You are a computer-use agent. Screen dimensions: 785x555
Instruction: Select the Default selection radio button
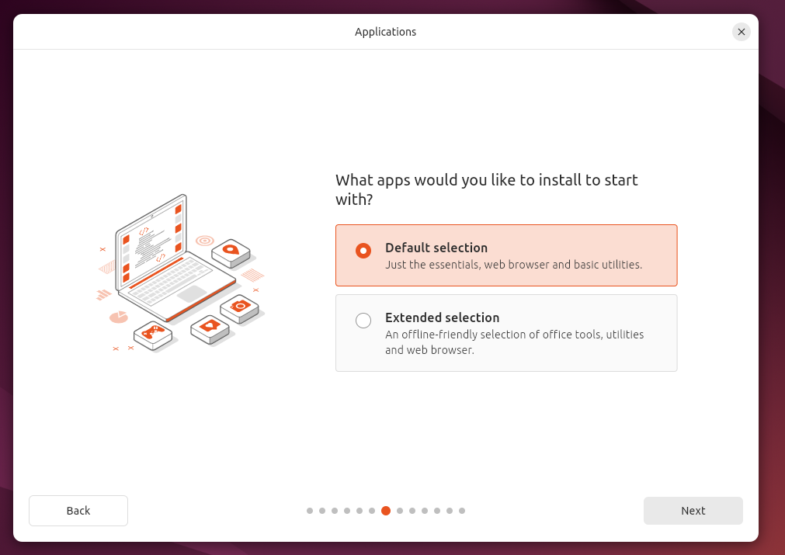coord(363,250)
